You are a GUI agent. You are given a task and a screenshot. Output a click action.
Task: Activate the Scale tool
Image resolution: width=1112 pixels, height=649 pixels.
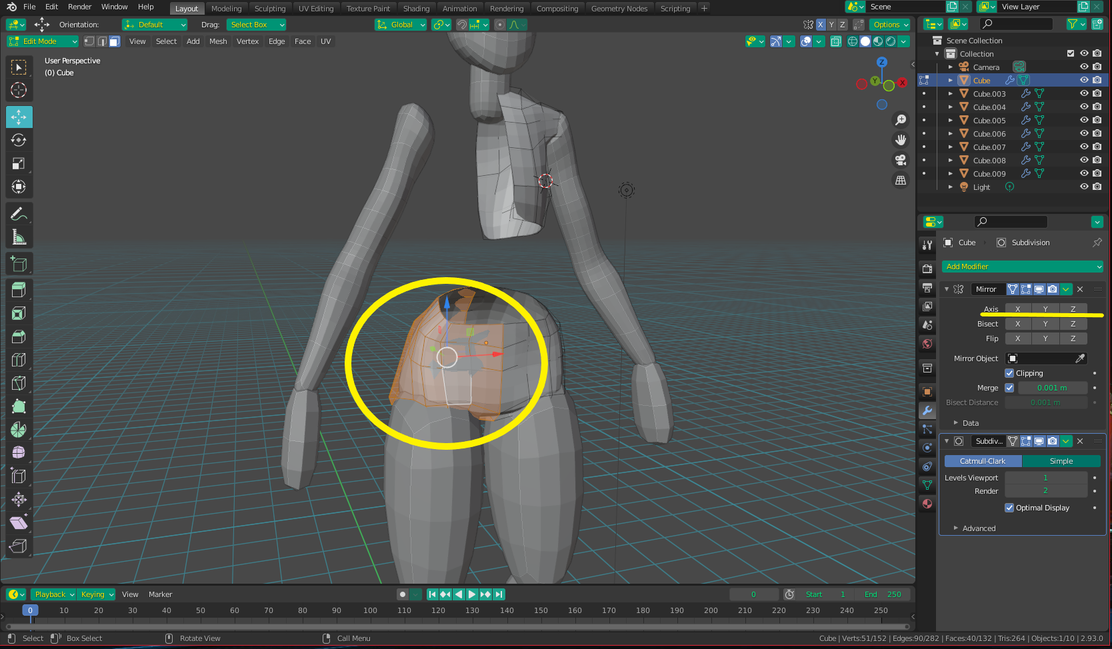(x=19, y=163)
